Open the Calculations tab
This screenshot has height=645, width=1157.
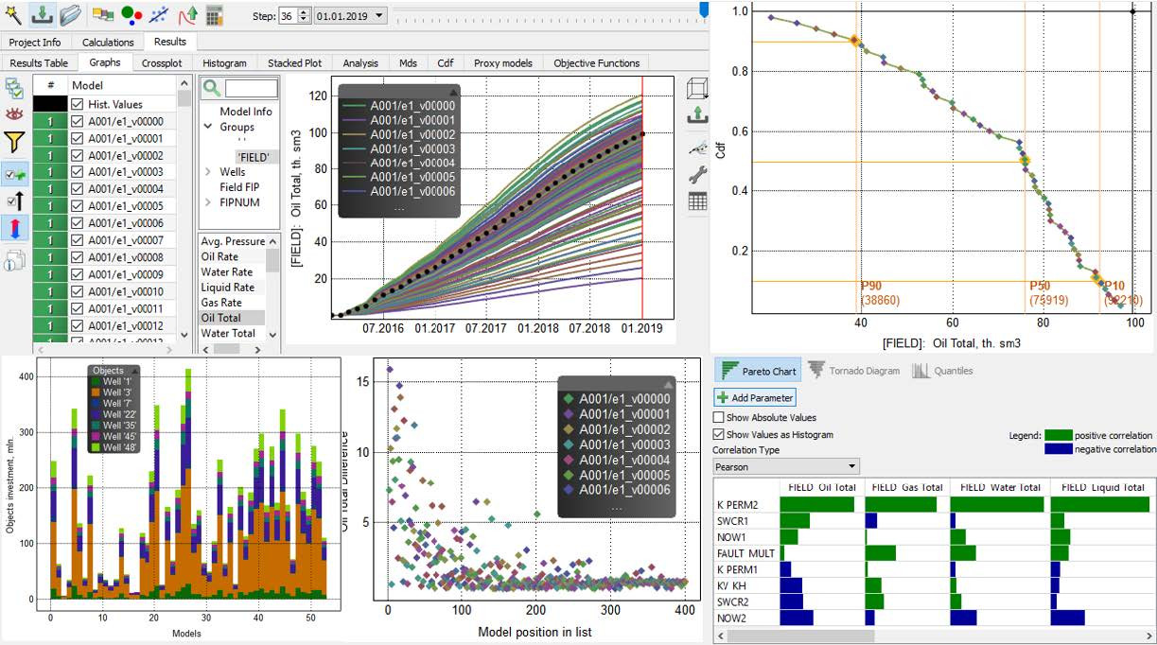pyautogui.click(x=108, y=43)
